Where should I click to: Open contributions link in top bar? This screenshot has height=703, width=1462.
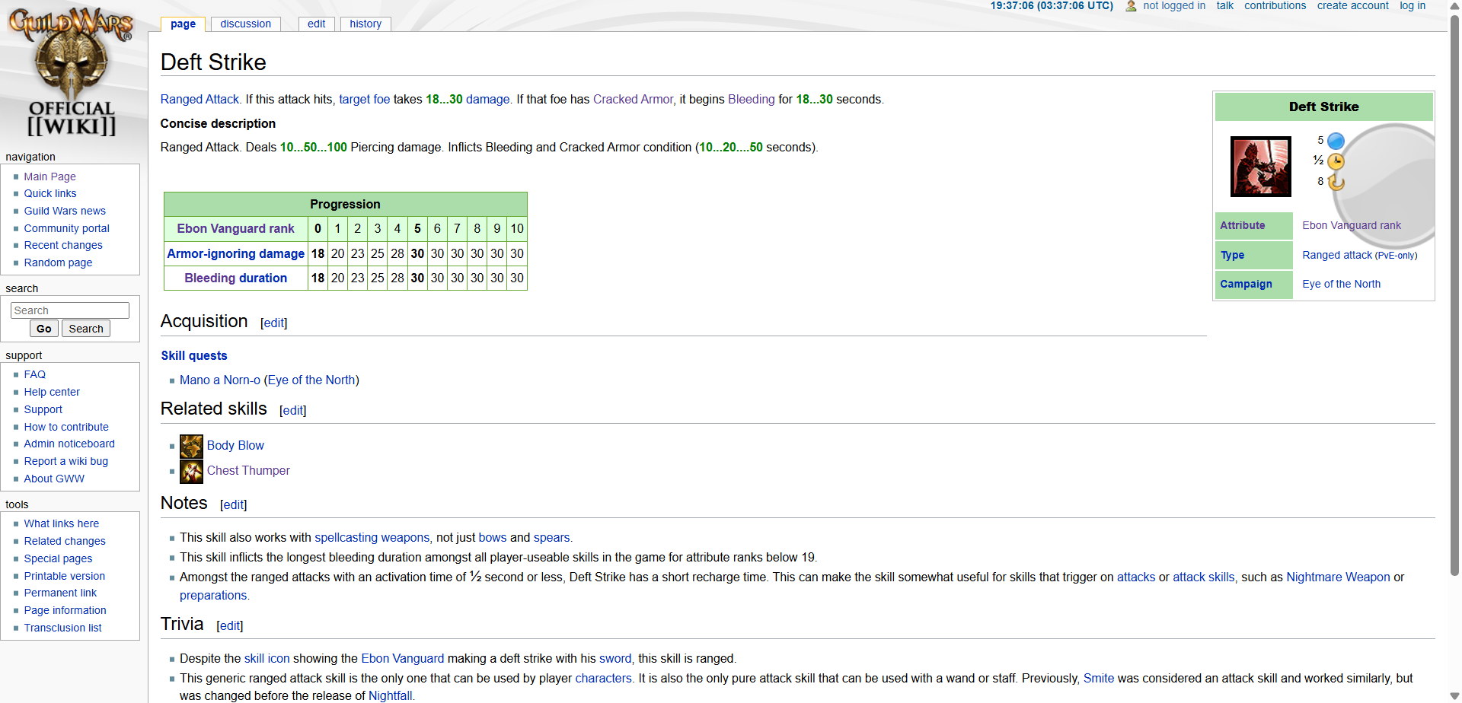coord(1275,5)
